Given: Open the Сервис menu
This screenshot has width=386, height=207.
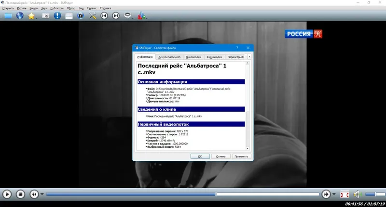Looking at the screenshot, I should point(92,8).
